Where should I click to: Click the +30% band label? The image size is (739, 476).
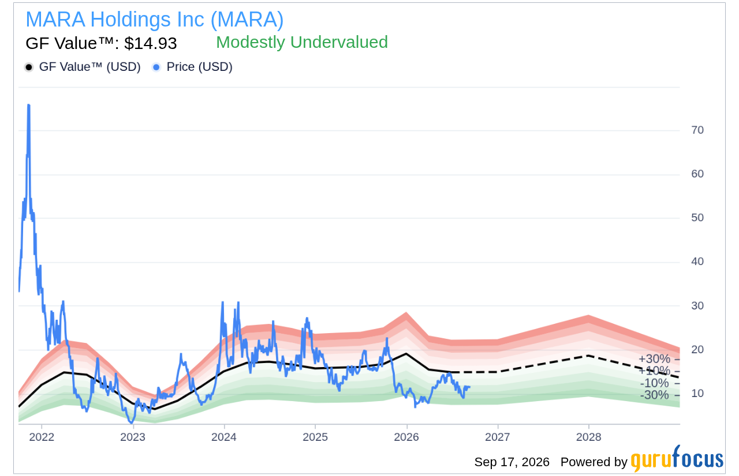pyautogui.click(x=654, y=359)
